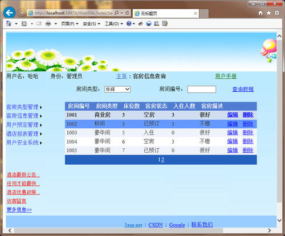285x236 pixels.
Task: Expand 酒店报表管理 sidebar menu
Action: (x=24, y=134)
